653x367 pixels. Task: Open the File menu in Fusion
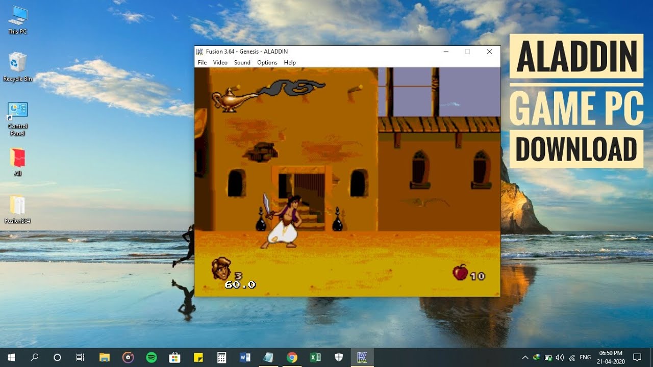tap(202, 62)
